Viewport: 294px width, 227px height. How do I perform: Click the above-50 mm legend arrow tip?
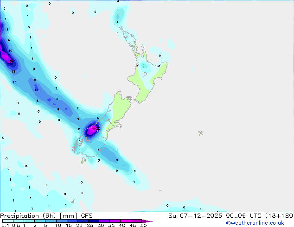[147, 221]
